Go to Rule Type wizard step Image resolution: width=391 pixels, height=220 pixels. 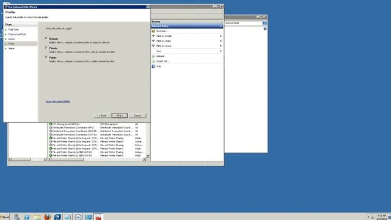[13, 29]
